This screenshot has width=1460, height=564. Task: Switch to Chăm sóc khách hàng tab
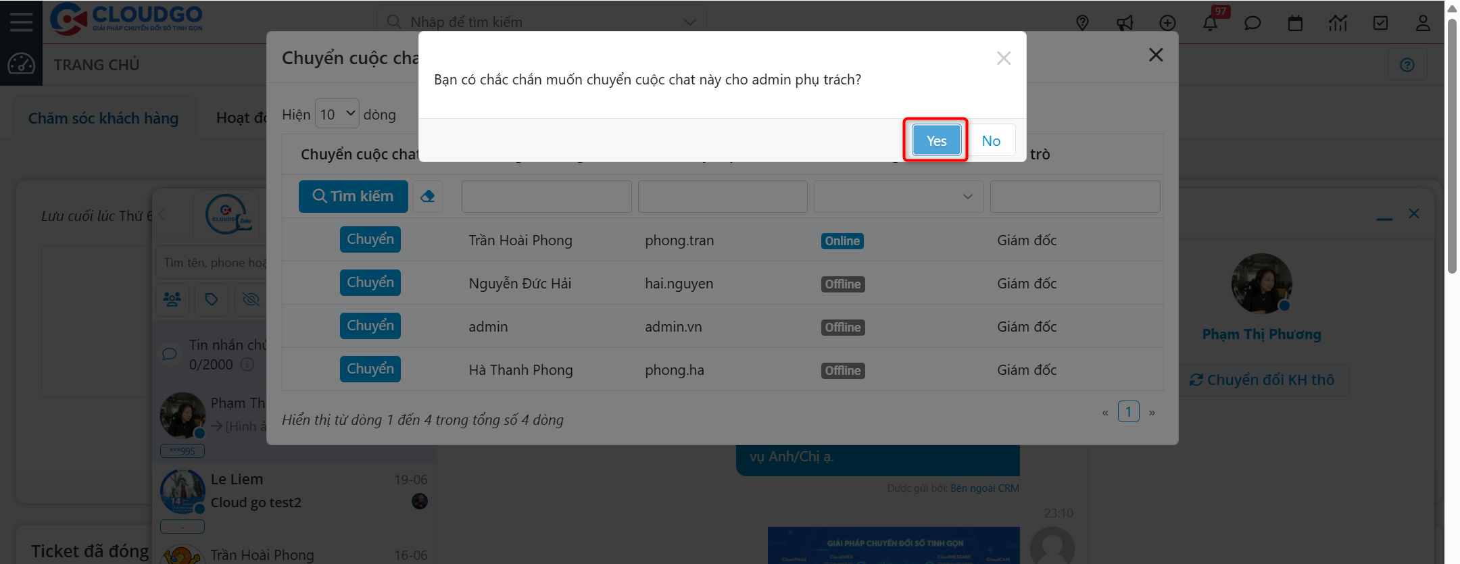click(103, 118)
